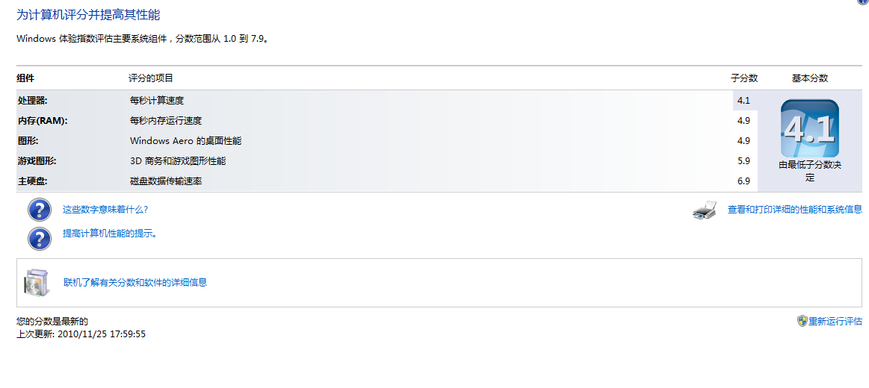Image resolution: width=869 pixels, height=388 pixels.
Task: Click the help icon beside 这些数字意味着什么
Action: point(40,210)
